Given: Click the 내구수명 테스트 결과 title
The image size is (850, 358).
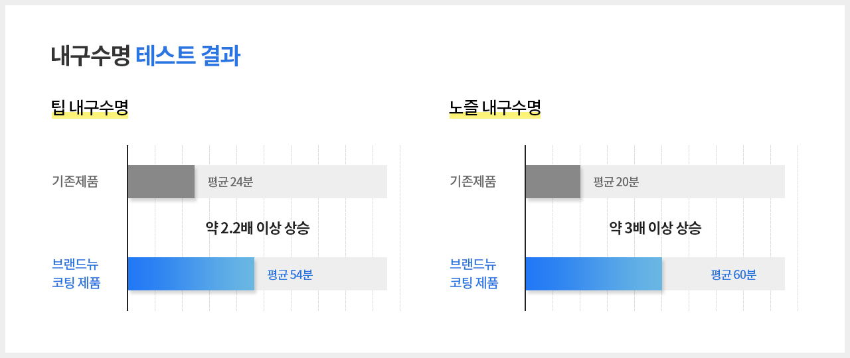Looking at the screenshot, I should coord(145,56).
